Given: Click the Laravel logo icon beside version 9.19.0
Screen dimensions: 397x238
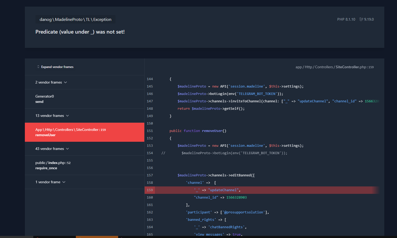Looking at the screenshot, I should click(361, 19).
